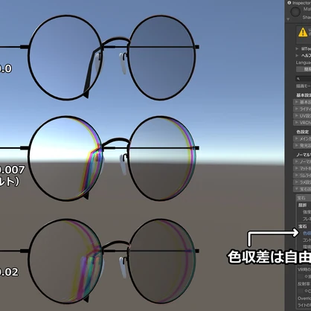Expand the 基本設定 foldout row
Image resolution: width=311 pixels, height=311 pixels.
click(302, 102)
